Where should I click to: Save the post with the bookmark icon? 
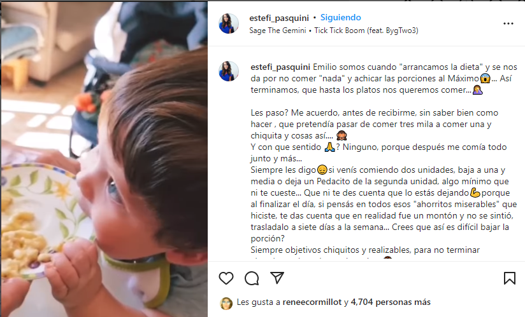509,278
